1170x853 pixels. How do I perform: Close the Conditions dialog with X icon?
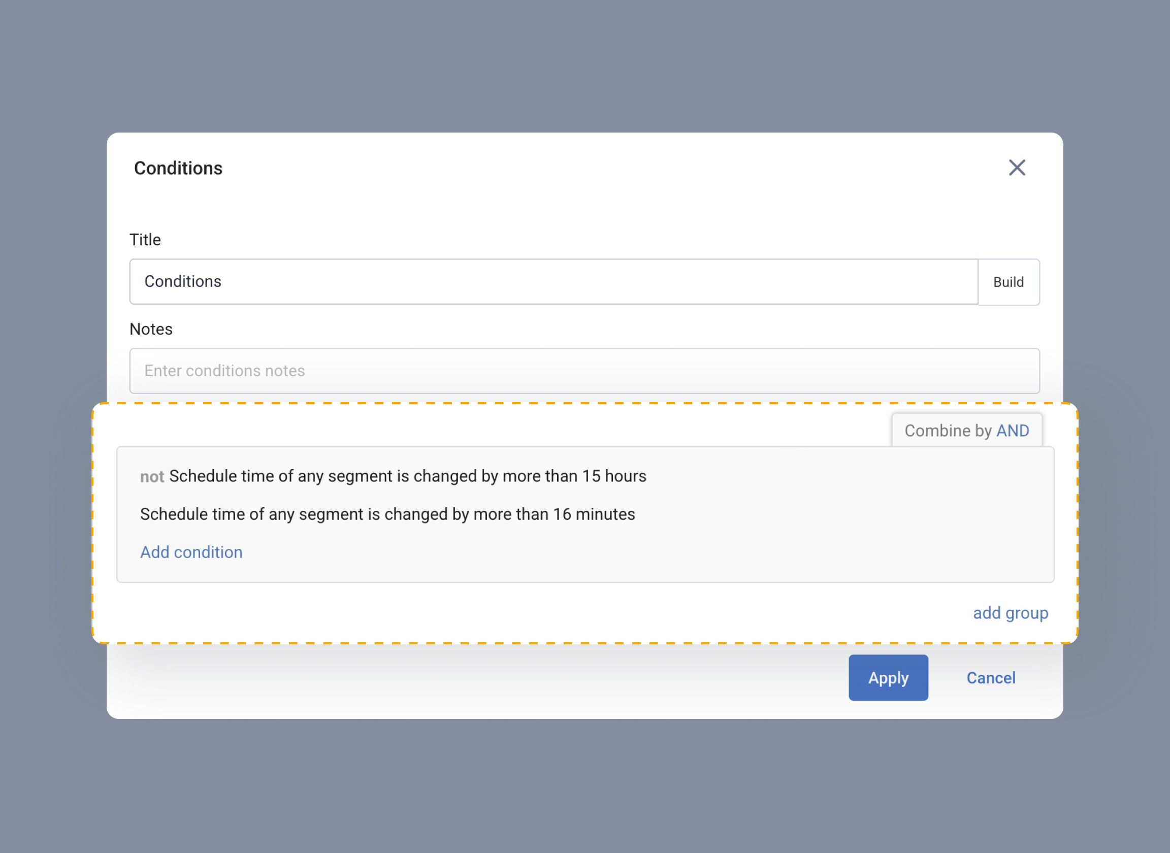1017,168
